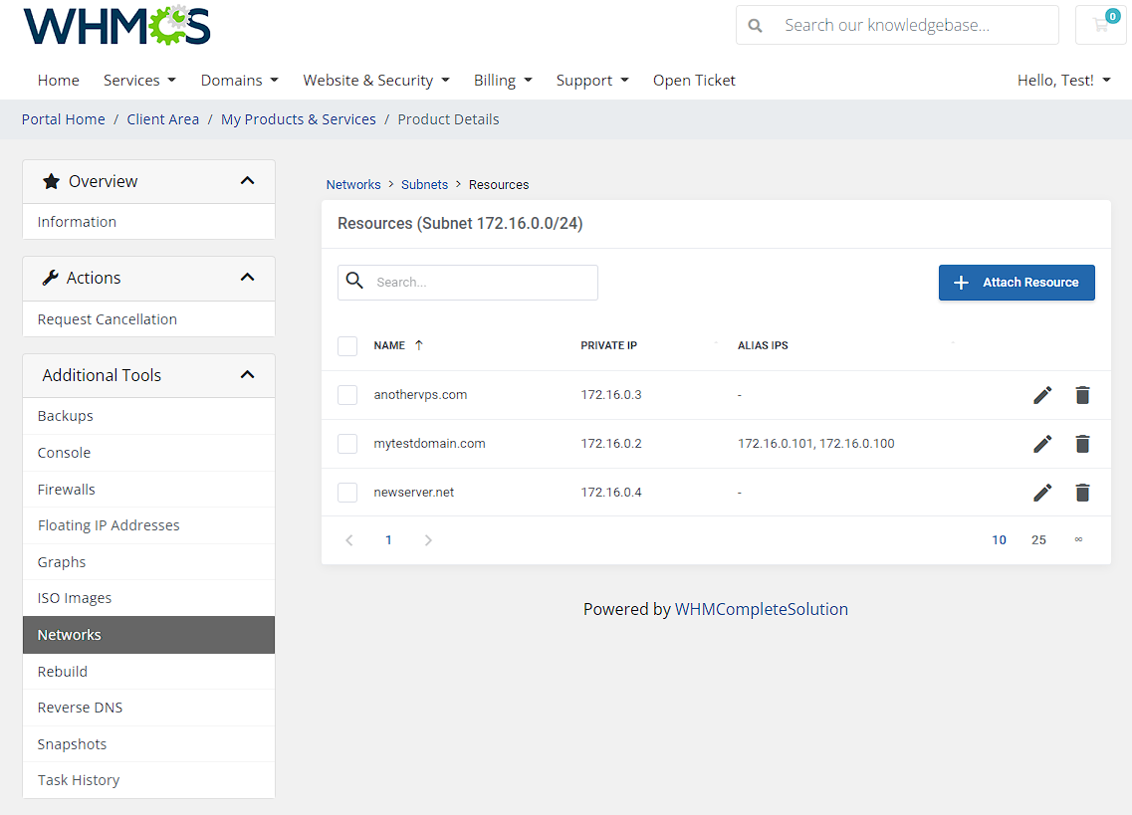Viewport: 1132px width, 815px height.
Task: Tick the checkbox for newserver.net row
Action: [x=346, y=492]
